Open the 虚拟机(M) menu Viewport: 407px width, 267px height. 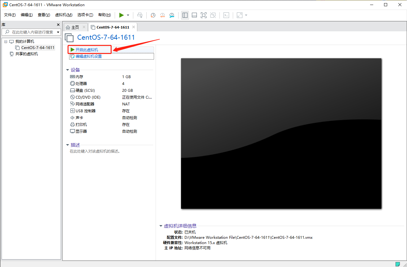(64, 15)
